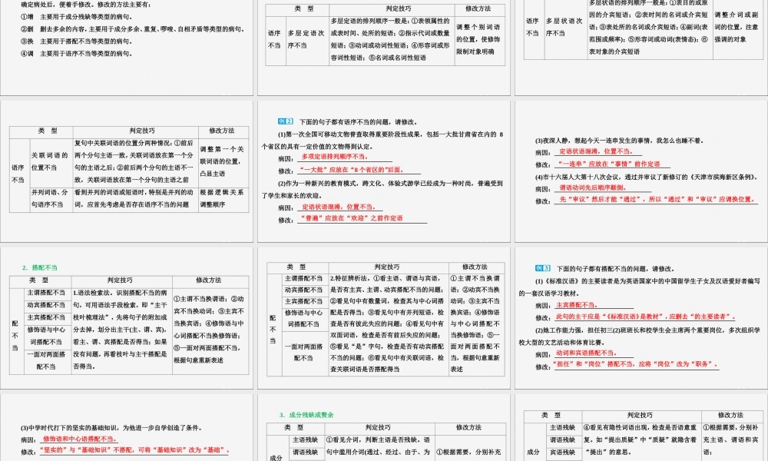768x461 pixels.
Task: Click the cell '根据逻辑关系调整顺序'
Action: coord(222,198)
